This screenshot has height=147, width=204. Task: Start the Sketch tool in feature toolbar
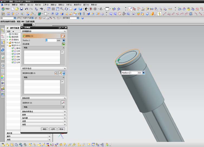[3, 14]
